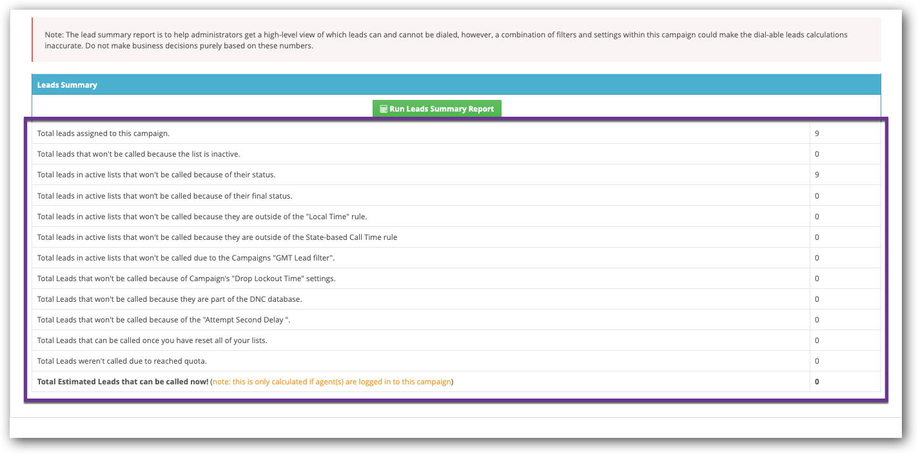Click the row about leads excluded by status
918x454 pixels.
coord(258,174)
